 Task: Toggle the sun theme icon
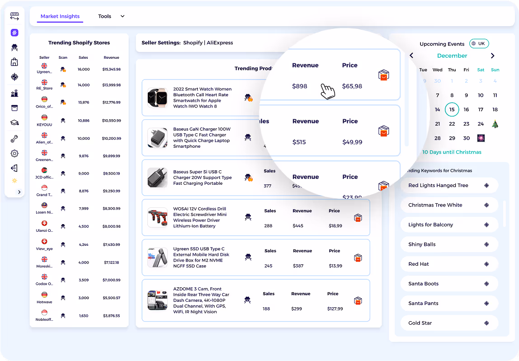pyautogui.click(x=14, y=181)
